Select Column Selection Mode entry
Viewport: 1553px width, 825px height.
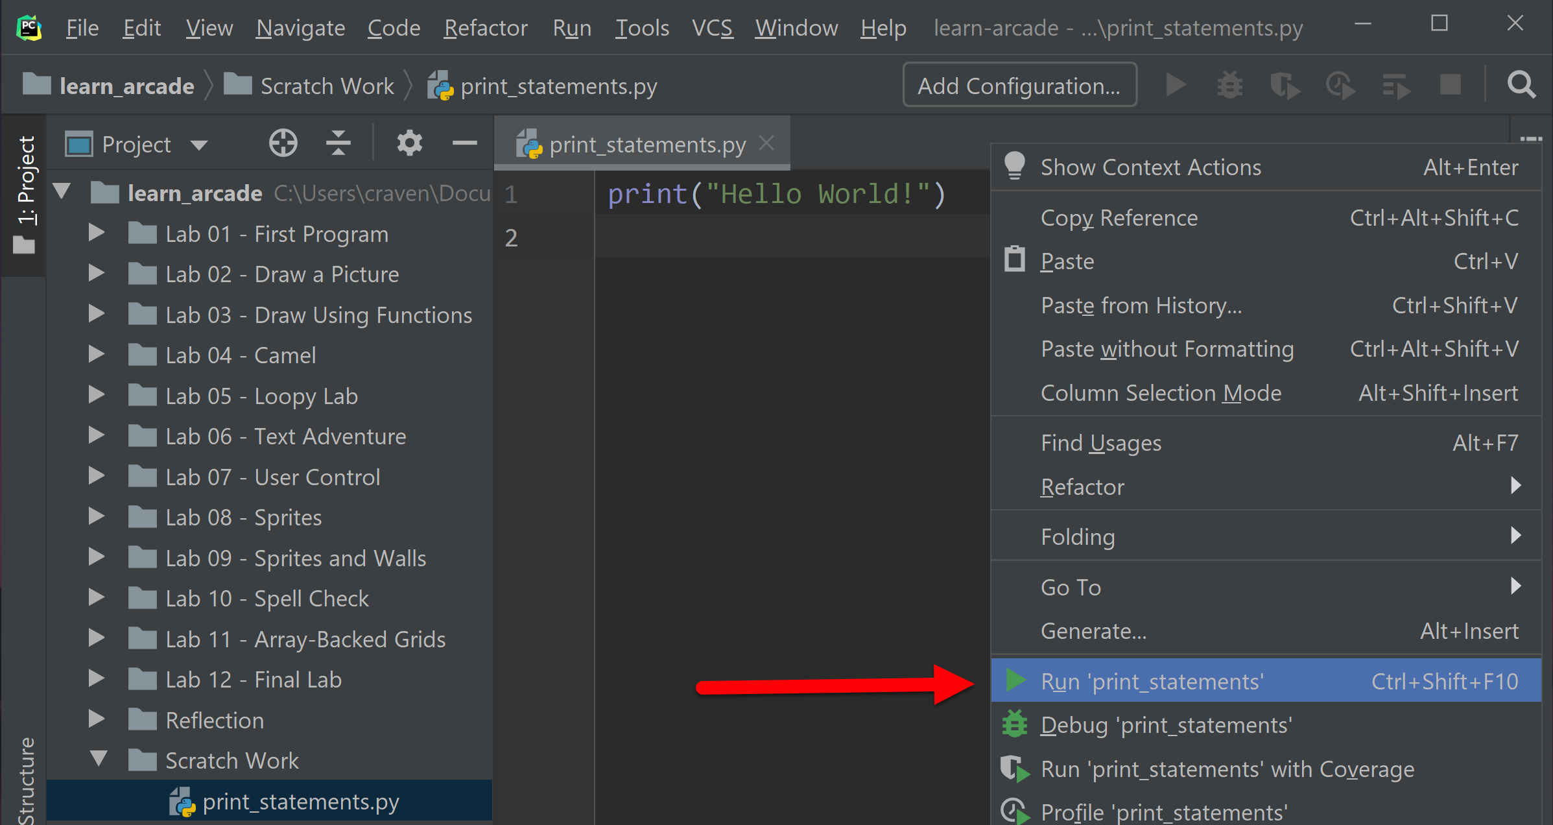pyautogui.click(x=1266, y=393)
